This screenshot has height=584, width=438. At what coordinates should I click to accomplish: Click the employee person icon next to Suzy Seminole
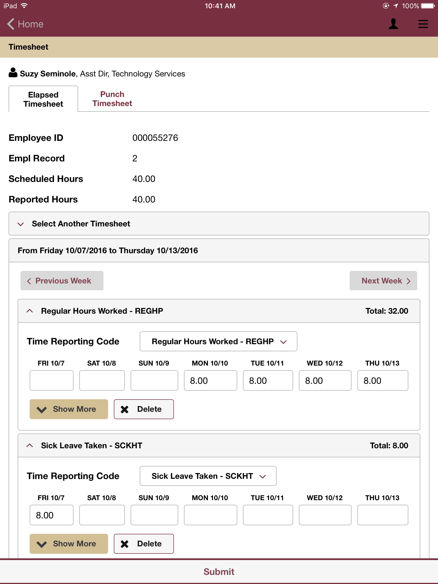[13, 73]
